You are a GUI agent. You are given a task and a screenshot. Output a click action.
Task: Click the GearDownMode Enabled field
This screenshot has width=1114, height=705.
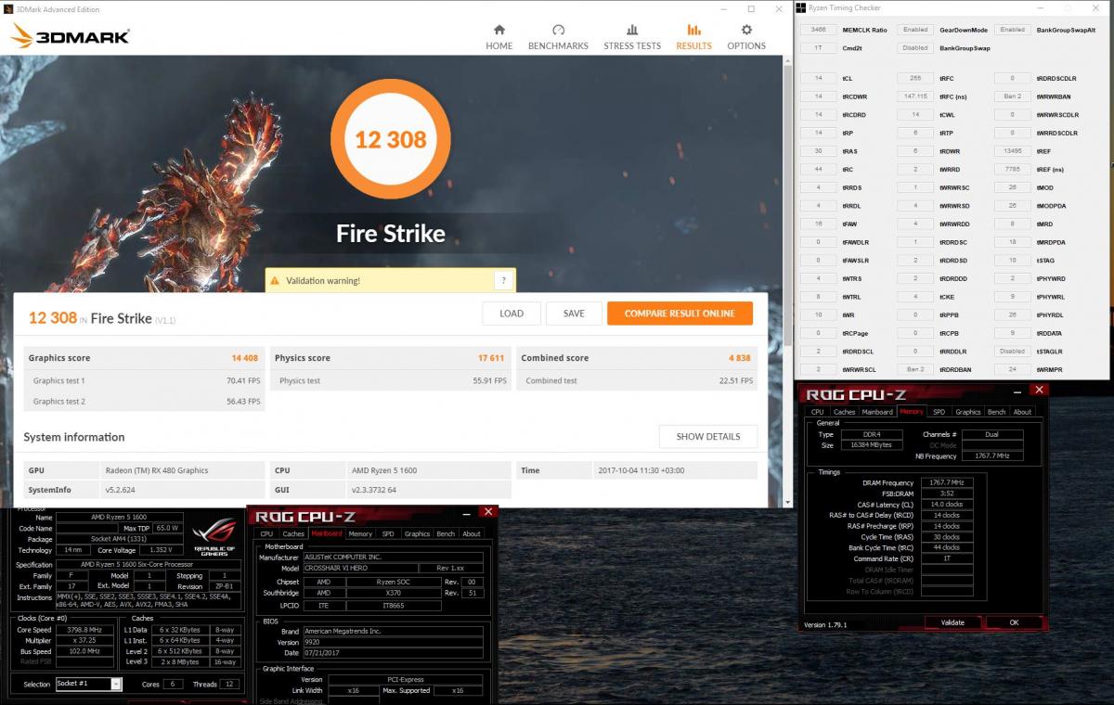click(915, 30)
